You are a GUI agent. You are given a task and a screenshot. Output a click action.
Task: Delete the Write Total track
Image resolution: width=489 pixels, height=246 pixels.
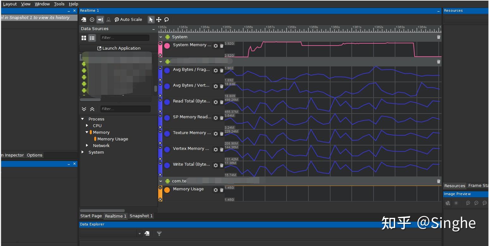[222, 165]
